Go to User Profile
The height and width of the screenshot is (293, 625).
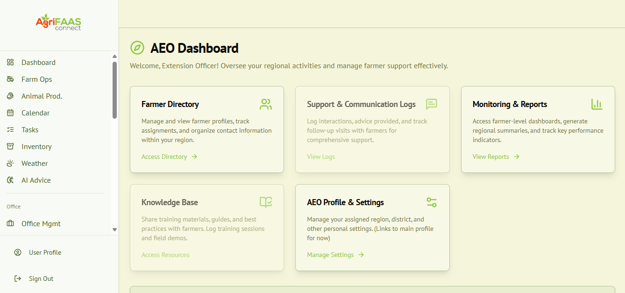45,252
